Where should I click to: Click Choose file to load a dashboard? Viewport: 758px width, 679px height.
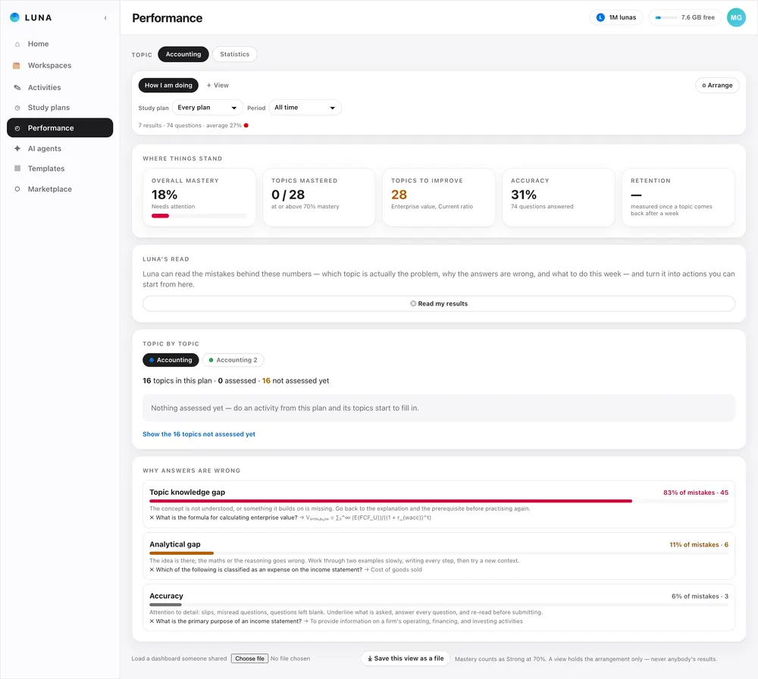(249, 659)
